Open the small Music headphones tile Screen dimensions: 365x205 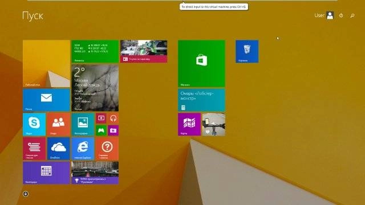113,118
